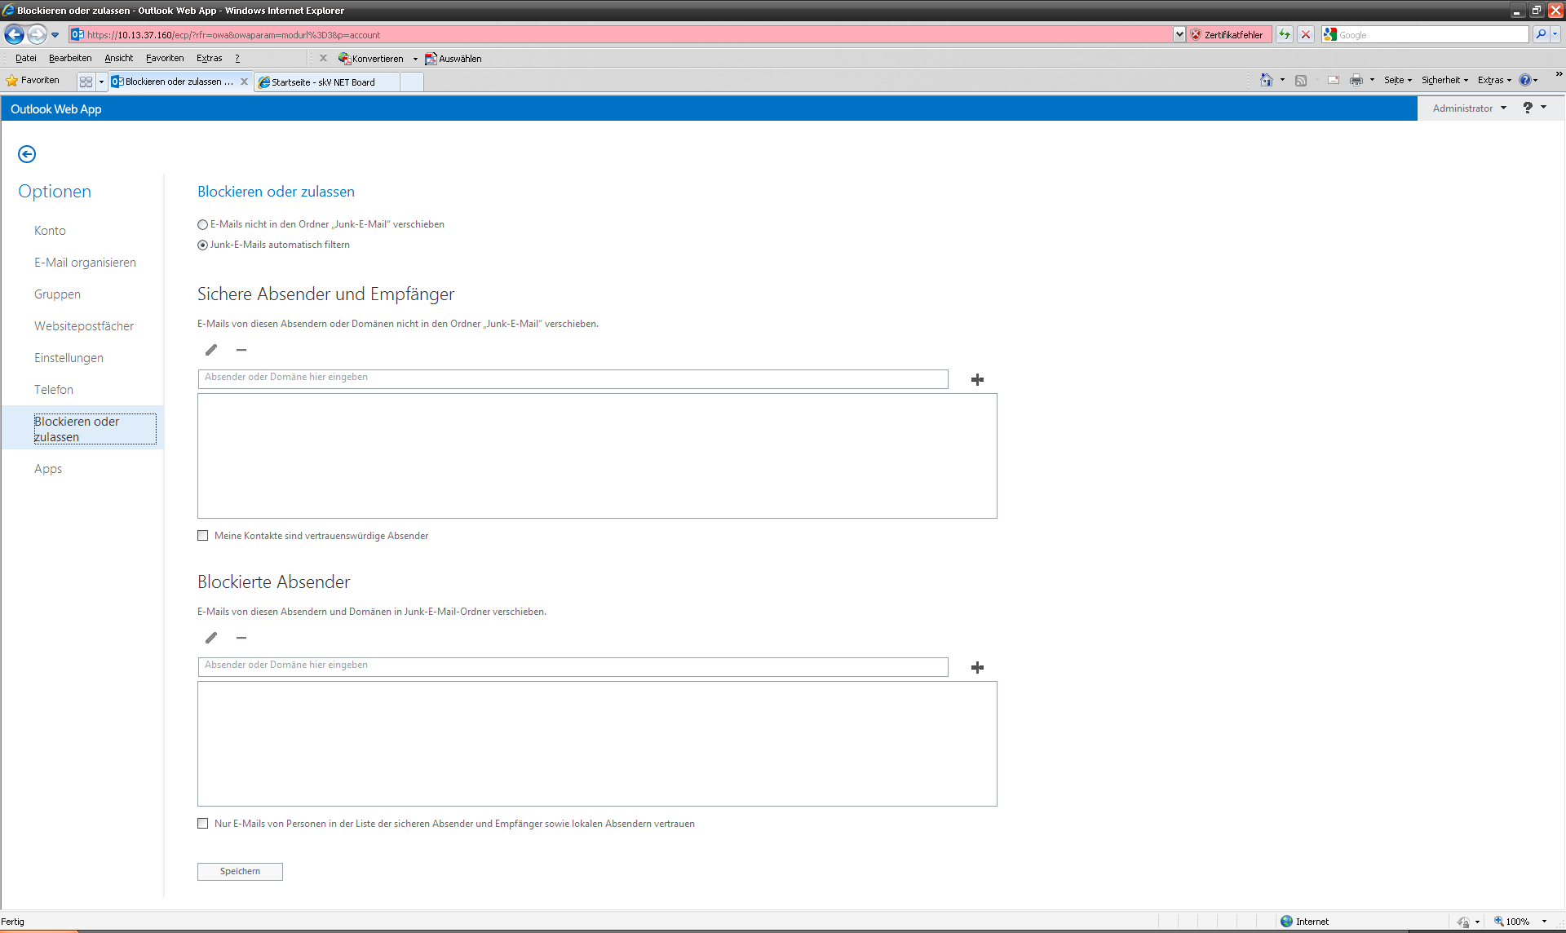
Task: Open the address bar URL dropdown
Action: pyautogui.click(x=1179, y=34)
